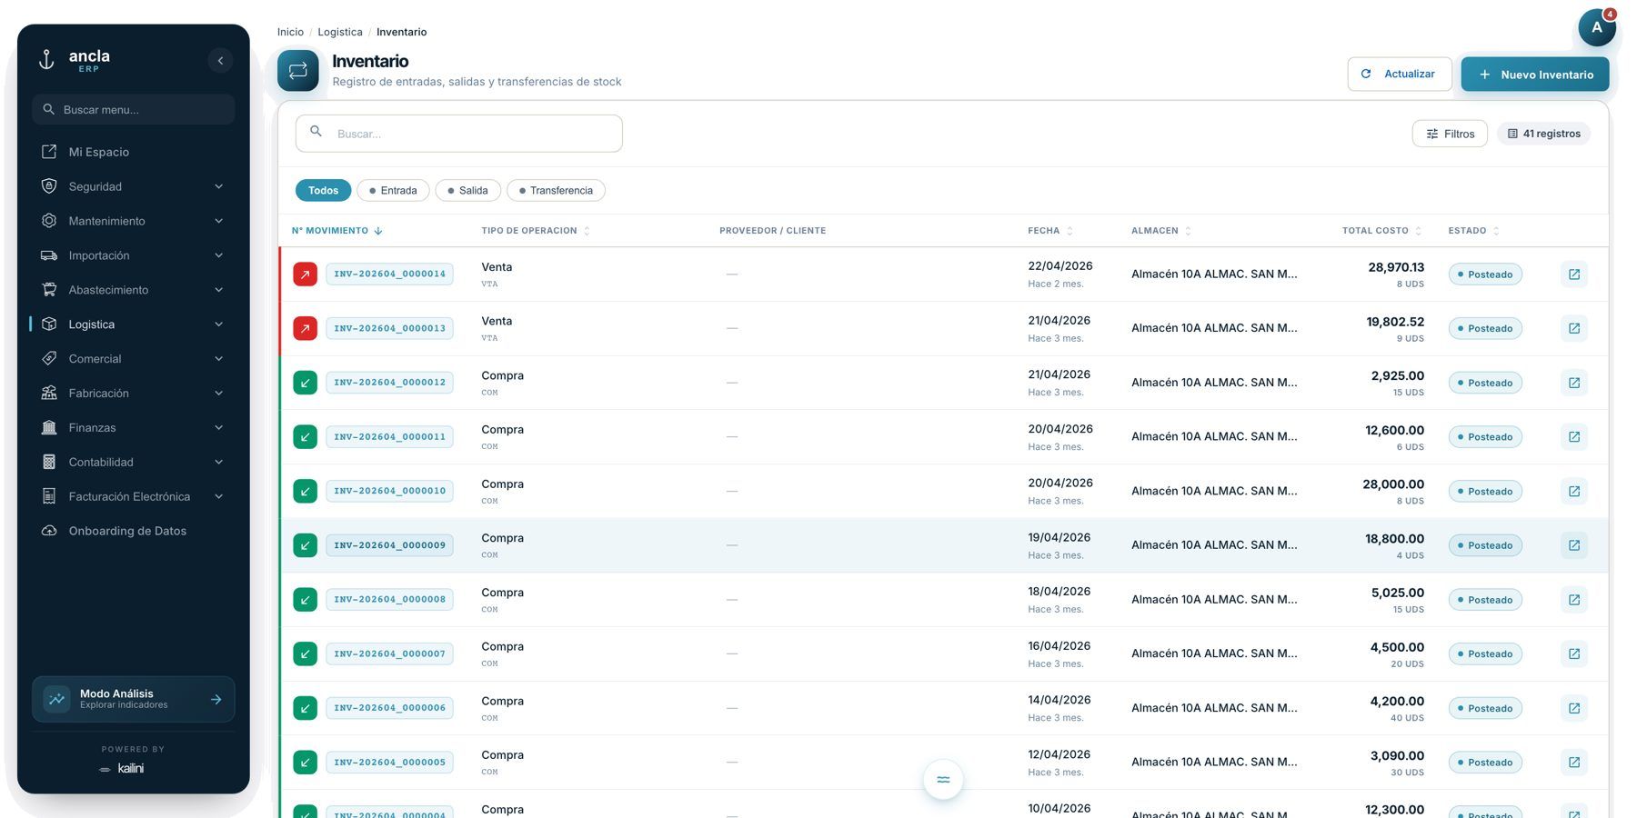The image size is (1637, 818).
Task: Open the user avatar with notification badge
Action: (1597, 27)
